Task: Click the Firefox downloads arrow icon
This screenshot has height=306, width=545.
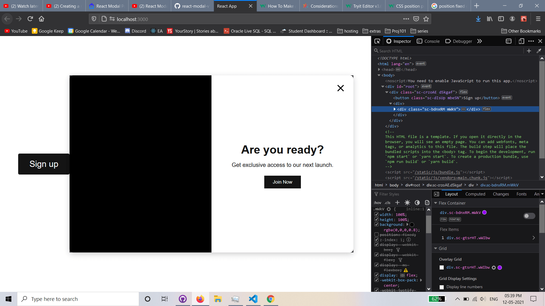Action: pos(478,19)
